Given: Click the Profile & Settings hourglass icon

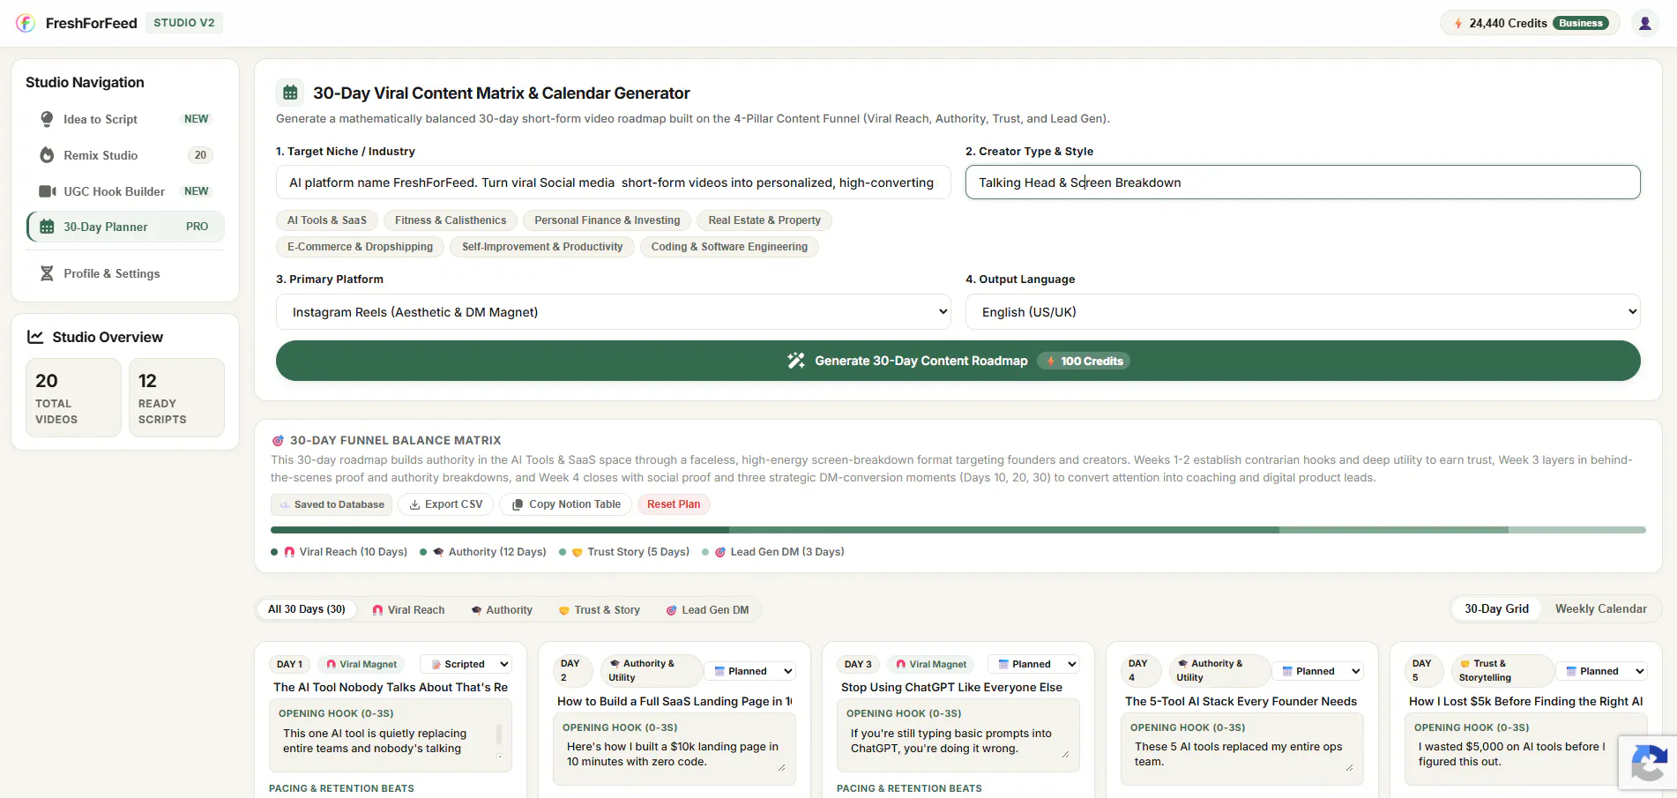Looking at the screenshot, I should [47, 273].
